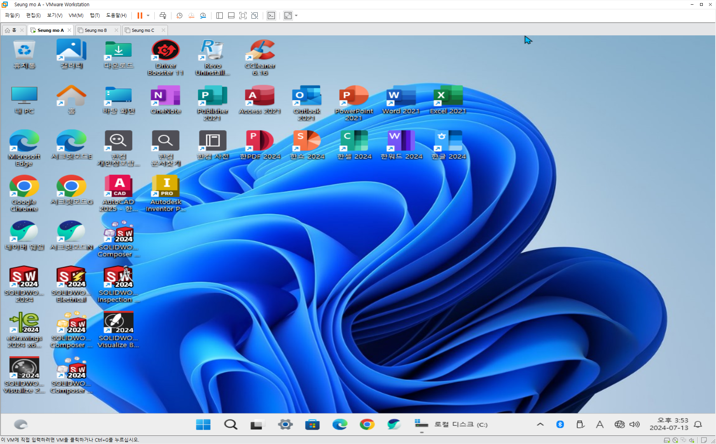
Task: Select the Excel 2021 icon
Action: 448,100
